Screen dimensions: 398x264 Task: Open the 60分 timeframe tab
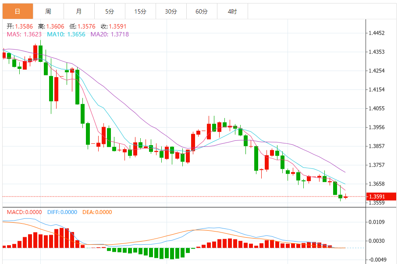pyautogui.click(x=202, y=11)
